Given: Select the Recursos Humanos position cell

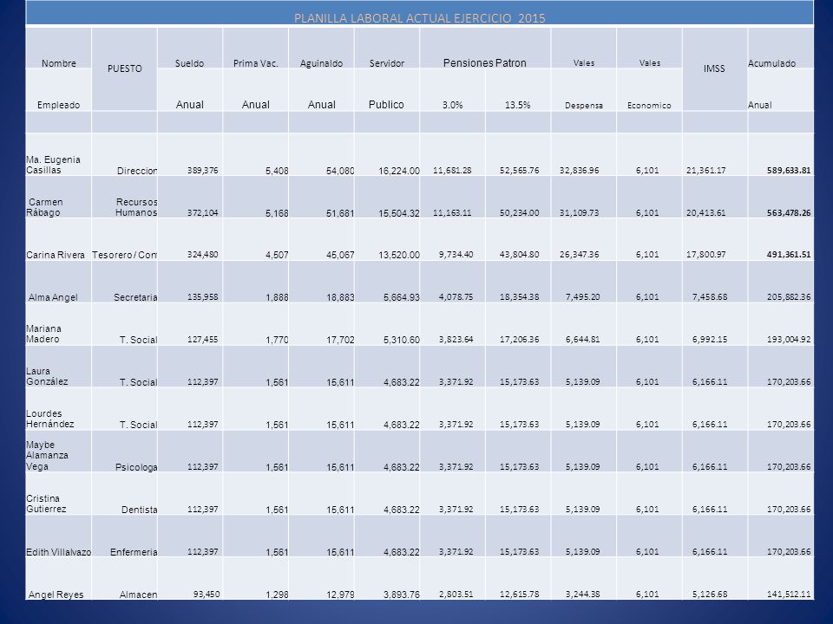Looking at the screenshot, I should 136,207.
